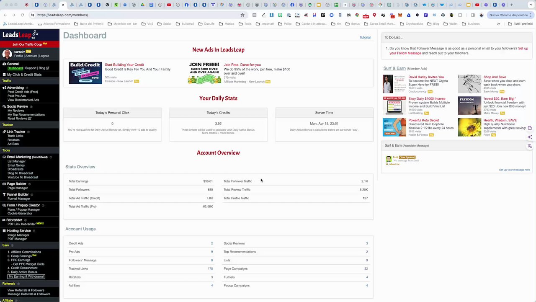Open the Wallet bookmark folder
Image resolution: width=536 pixels, height=302 pixels.
[x=451, y=24]
